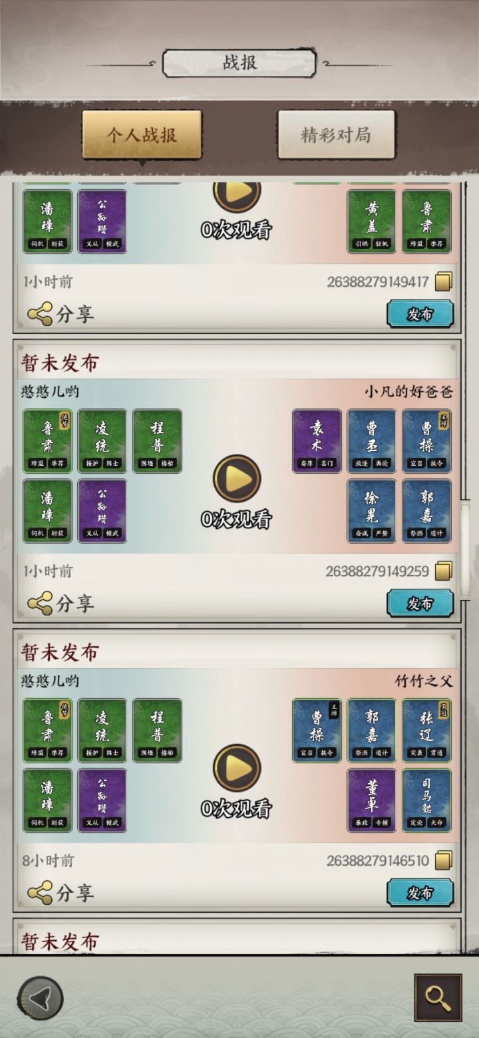Switch to 精彩对局 tab

pyautogui.click(x=336, y=135)
